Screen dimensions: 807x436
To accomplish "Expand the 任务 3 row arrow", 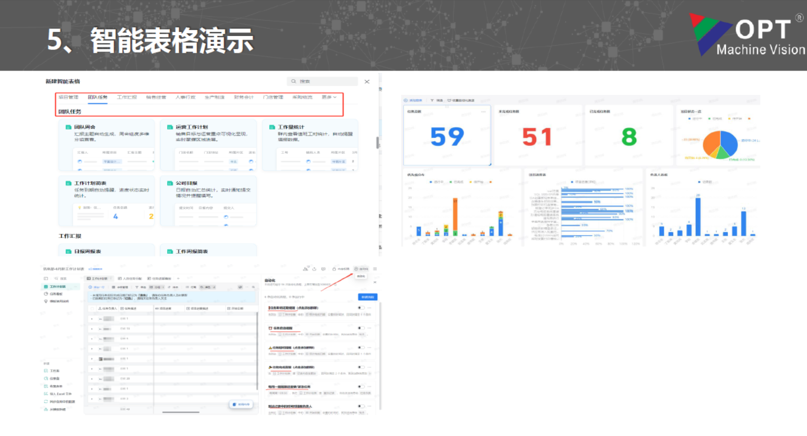I will tap(92, 399).
